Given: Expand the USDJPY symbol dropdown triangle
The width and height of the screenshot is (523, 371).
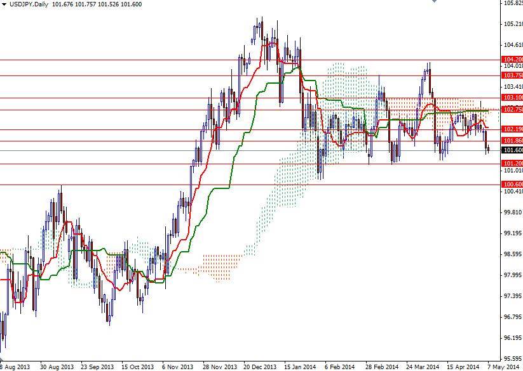Looking at the screenshot, I should pos(5,3).
